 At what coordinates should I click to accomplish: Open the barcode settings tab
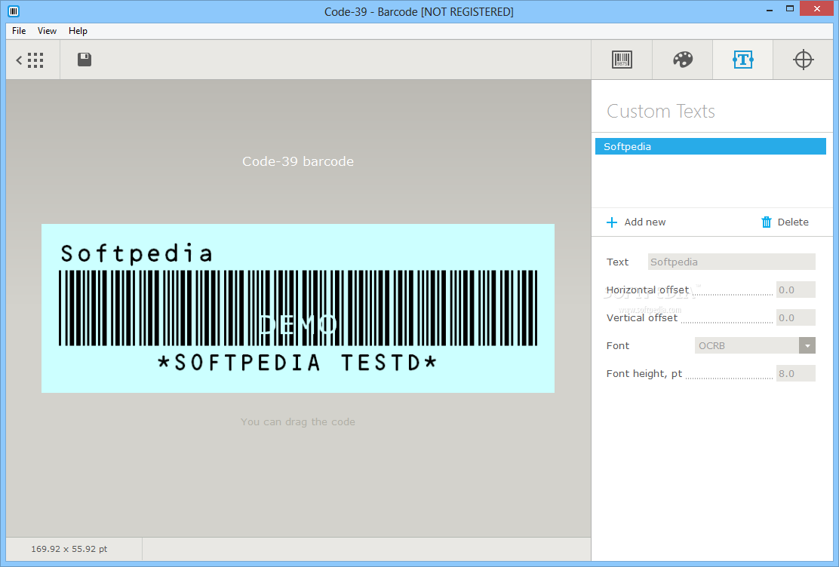coord(622,60)
